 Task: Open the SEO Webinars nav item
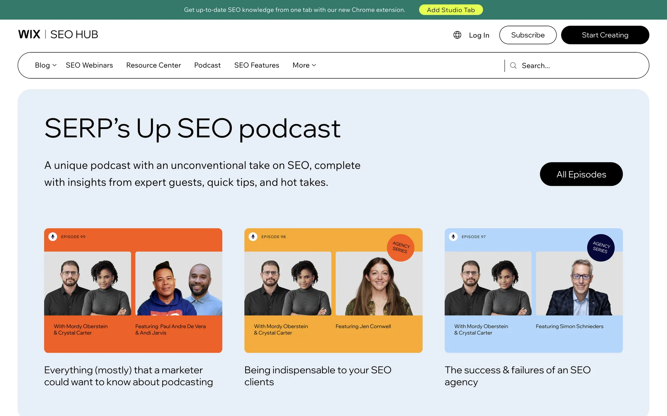89,65
